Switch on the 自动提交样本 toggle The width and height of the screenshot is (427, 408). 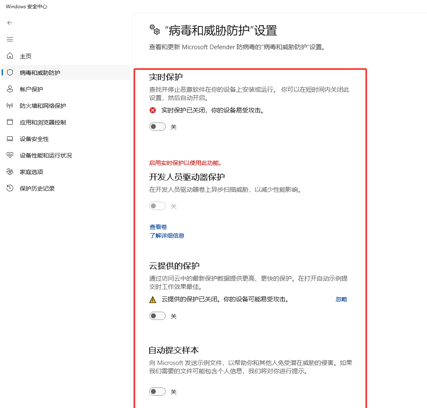point(157,391)
